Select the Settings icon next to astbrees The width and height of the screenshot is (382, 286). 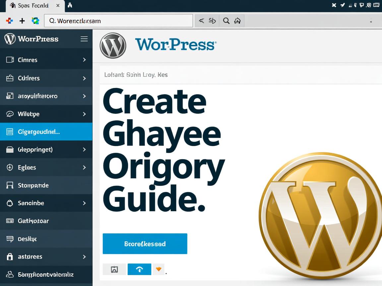tap(9, 257)
